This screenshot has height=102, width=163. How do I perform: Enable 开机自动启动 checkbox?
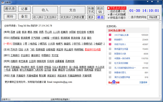click(x=109, y=8)
